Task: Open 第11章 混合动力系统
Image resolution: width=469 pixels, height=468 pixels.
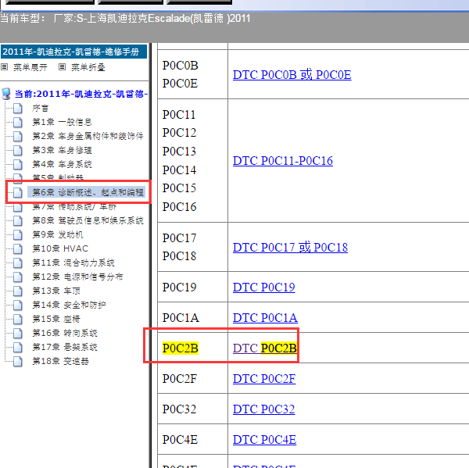Action: pyautogui.click(x=73, y=263)
